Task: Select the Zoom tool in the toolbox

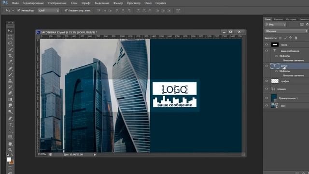Action: click(10, 150)
